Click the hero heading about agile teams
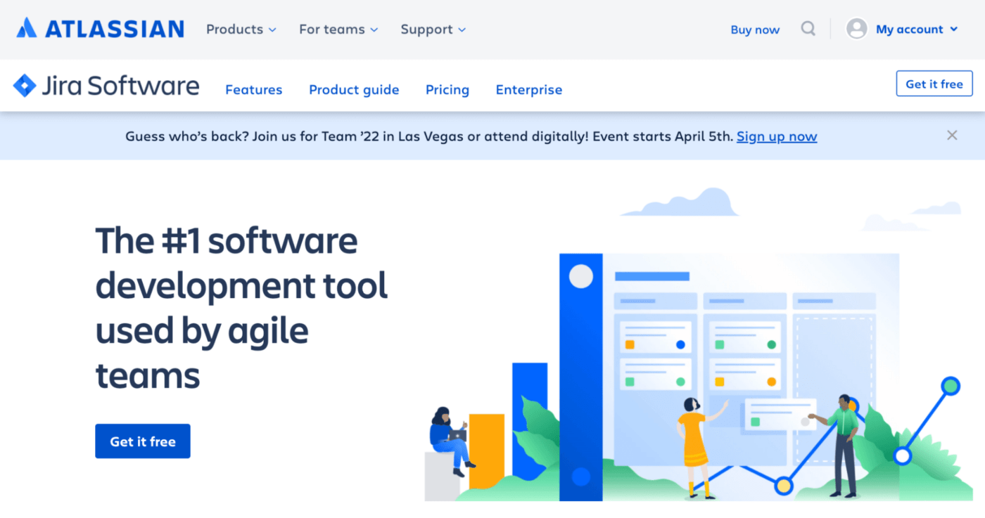985x518 pixels. pos(241,308)
